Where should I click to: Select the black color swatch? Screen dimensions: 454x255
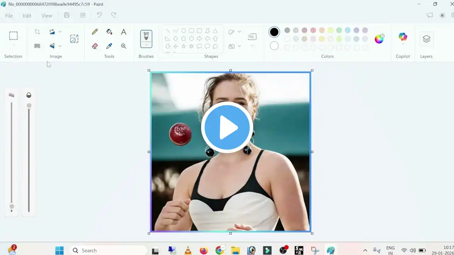pyautogui.click(x=274, y=32)
